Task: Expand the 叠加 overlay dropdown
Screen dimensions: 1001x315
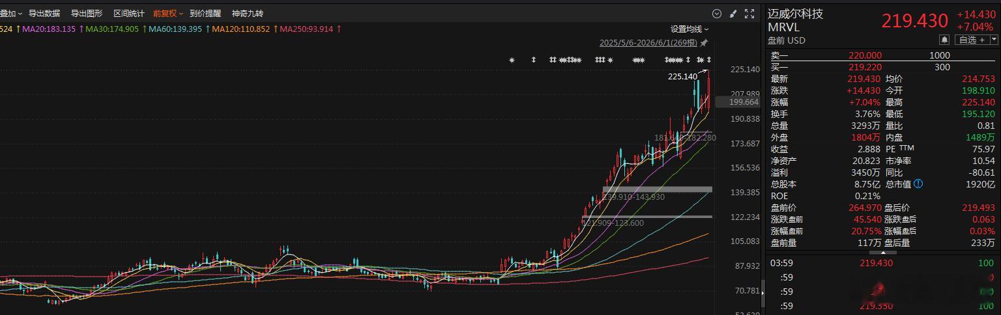Action: coord(11,14)
